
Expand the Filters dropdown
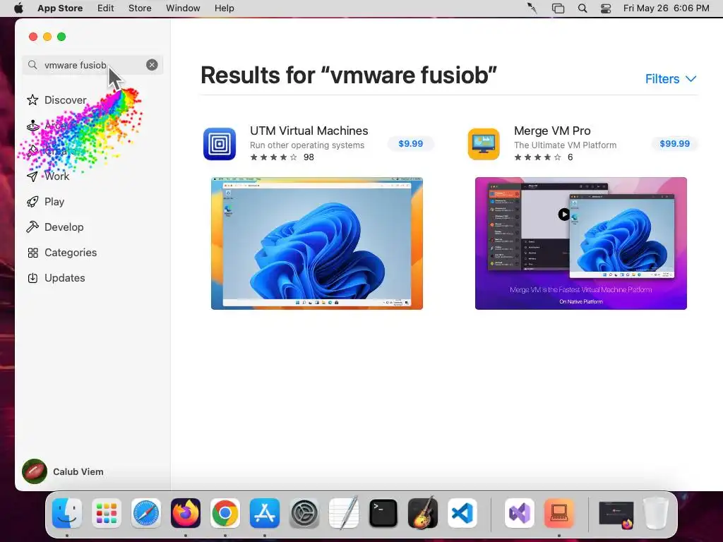(671, 79)
